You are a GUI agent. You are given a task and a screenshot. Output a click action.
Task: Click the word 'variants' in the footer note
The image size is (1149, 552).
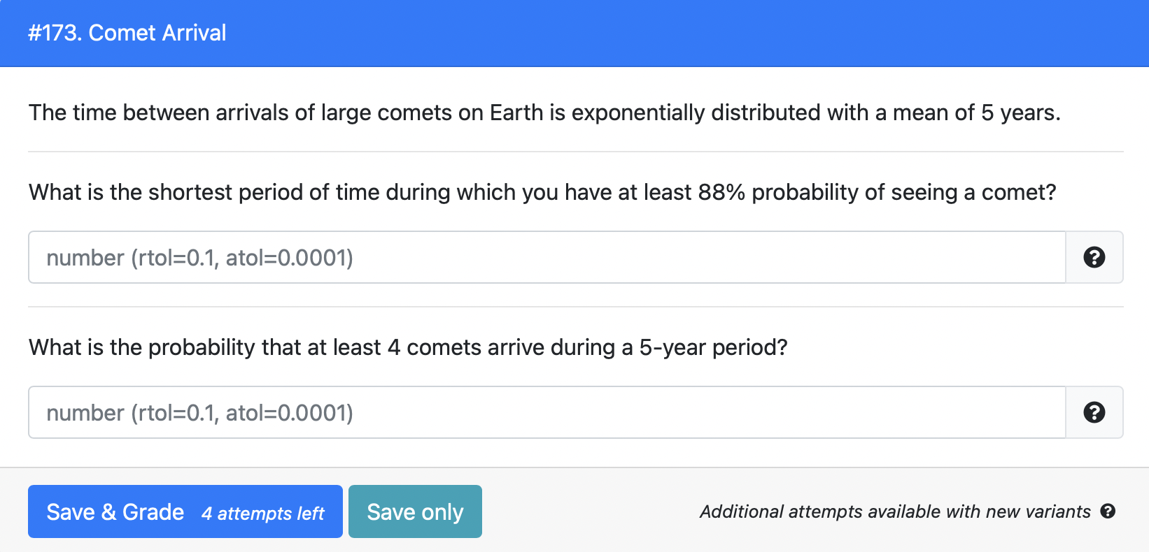click(x=1058, y=511)
